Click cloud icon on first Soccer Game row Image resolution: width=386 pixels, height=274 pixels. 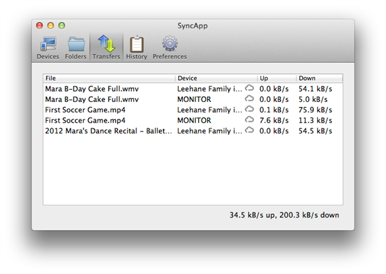(x=250, y=110)
